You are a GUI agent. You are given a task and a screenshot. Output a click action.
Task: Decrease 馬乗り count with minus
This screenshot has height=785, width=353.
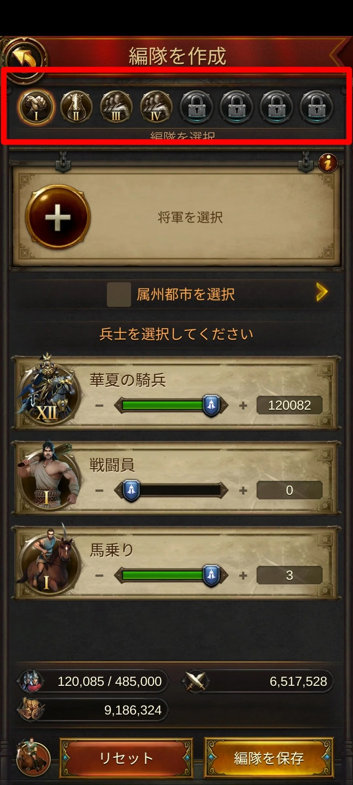click(x=99, y=575)
